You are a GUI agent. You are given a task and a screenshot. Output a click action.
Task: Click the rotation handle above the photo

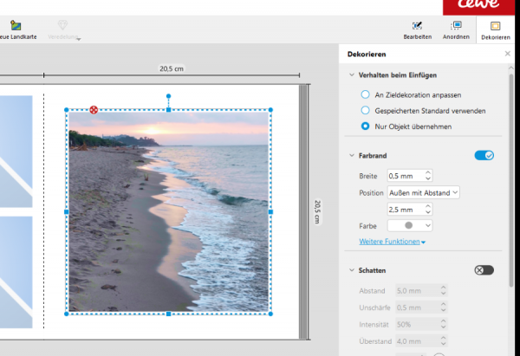(x=168, y=96)
